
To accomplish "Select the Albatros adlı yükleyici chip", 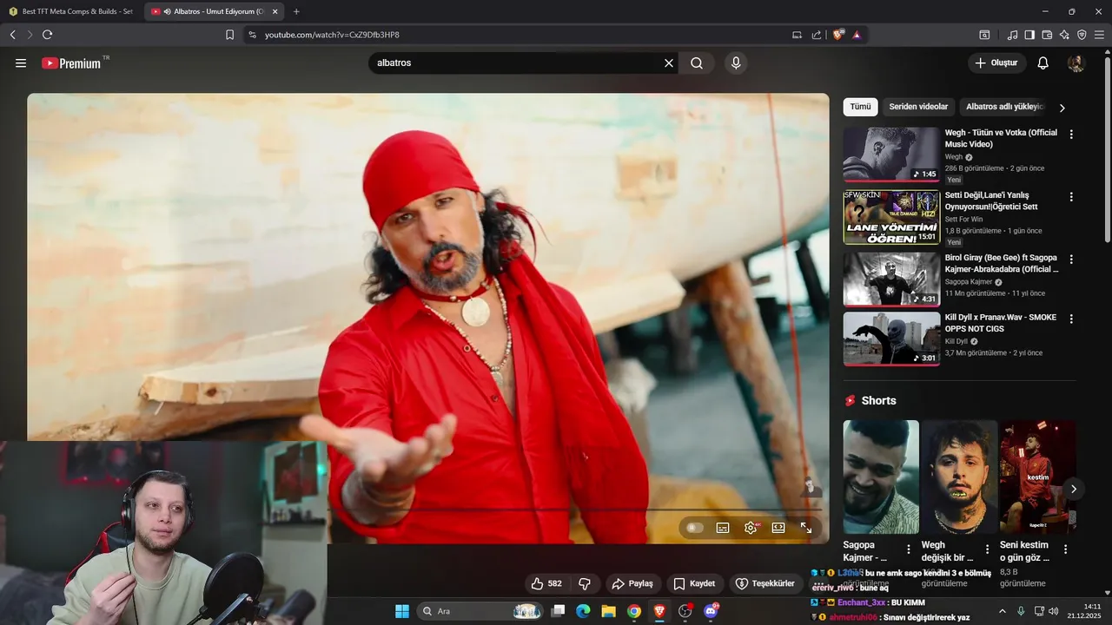I will point(1004,107).
